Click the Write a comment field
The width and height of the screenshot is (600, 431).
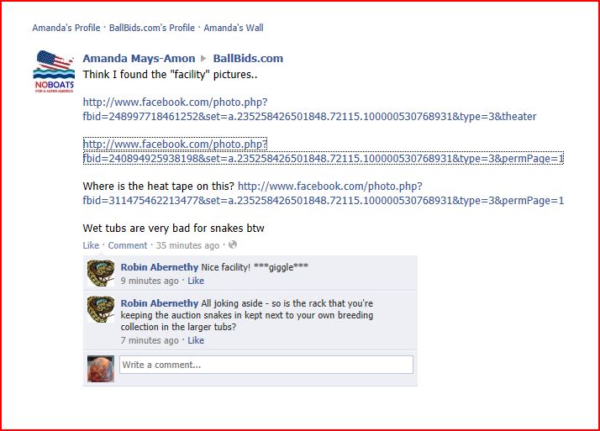[x=266, y=365]
